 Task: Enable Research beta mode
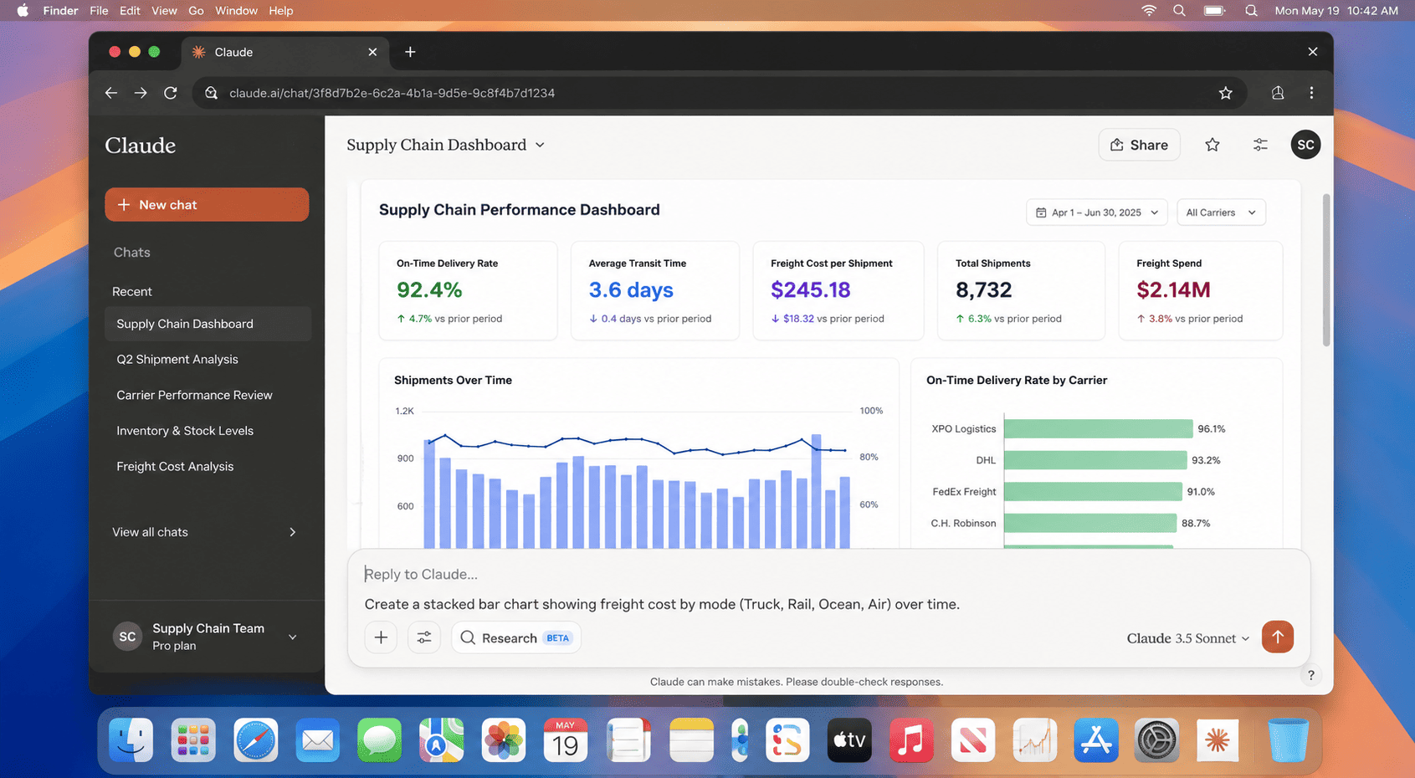click(515, 637)
